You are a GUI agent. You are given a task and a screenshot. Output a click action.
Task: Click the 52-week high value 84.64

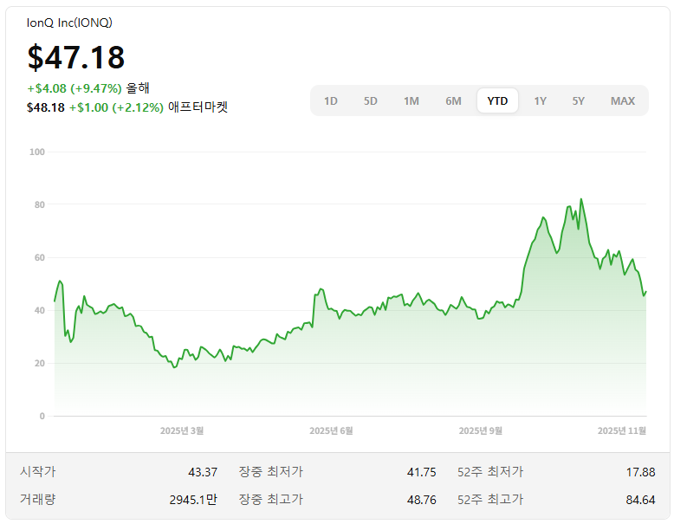[x=640, y=500]
